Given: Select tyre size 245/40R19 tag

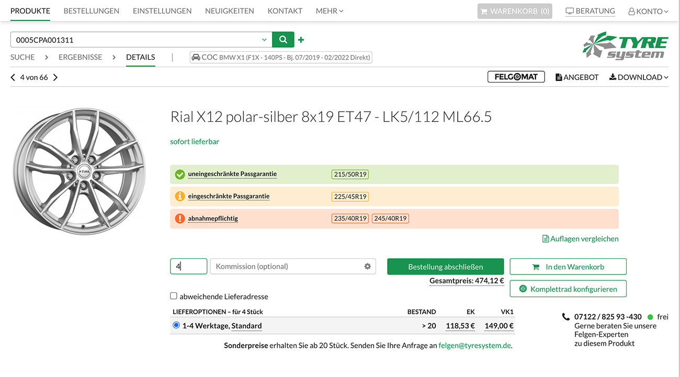Looking at the screenshot, I should click(x=390, y=219).
